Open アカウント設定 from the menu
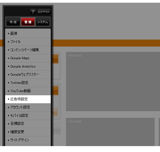The image size is (160, 152). click(x=28, y=107)
